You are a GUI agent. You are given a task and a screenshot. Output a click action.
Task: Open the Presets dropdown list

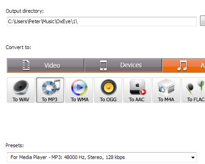(102, 157)
